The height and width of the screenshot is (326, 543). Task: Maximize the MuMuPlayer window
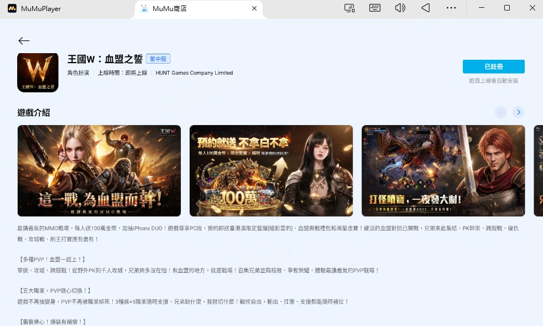click(507, 8)
